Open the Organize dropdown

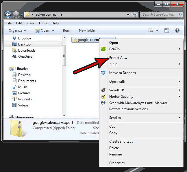coord(17,30)
